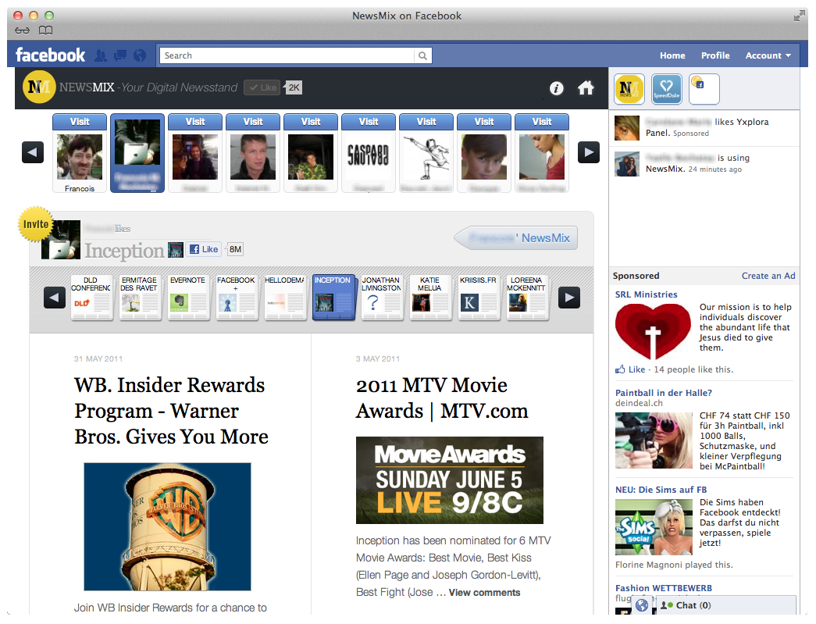Open Fashion WETTBEWERB ad link

(664, 588)
